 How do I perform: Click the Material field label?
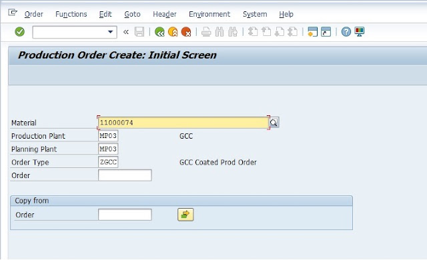pos(24,123)
